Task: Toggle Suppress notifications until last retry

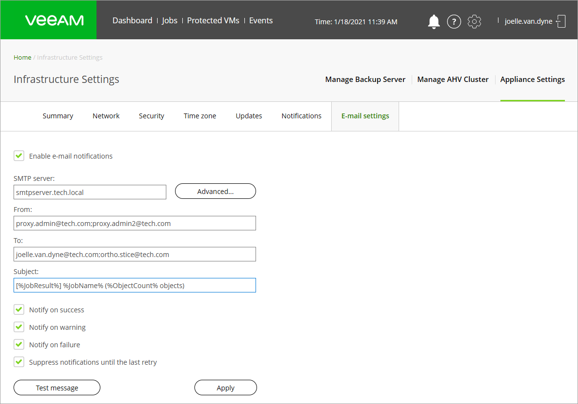Action: pos(19,362)
